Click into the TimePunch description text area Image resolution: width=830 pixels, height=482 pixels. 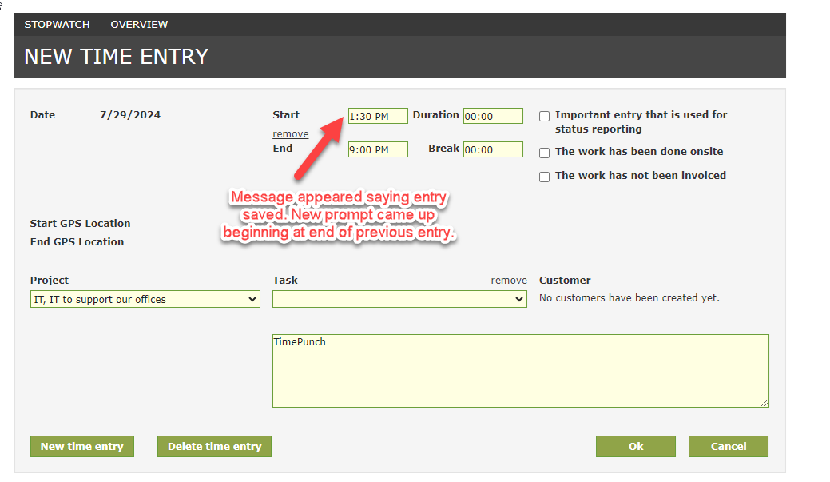pyautogui.click(x=520, y=371)
